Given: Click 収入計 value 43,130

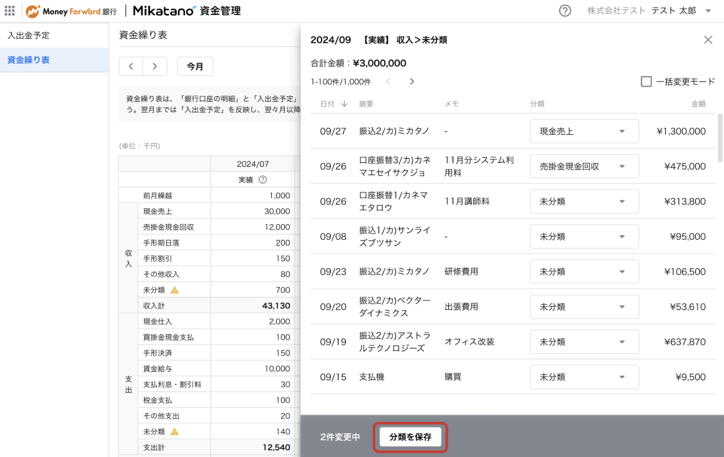Looking at the screenshot, I should [x=276, y=306].
